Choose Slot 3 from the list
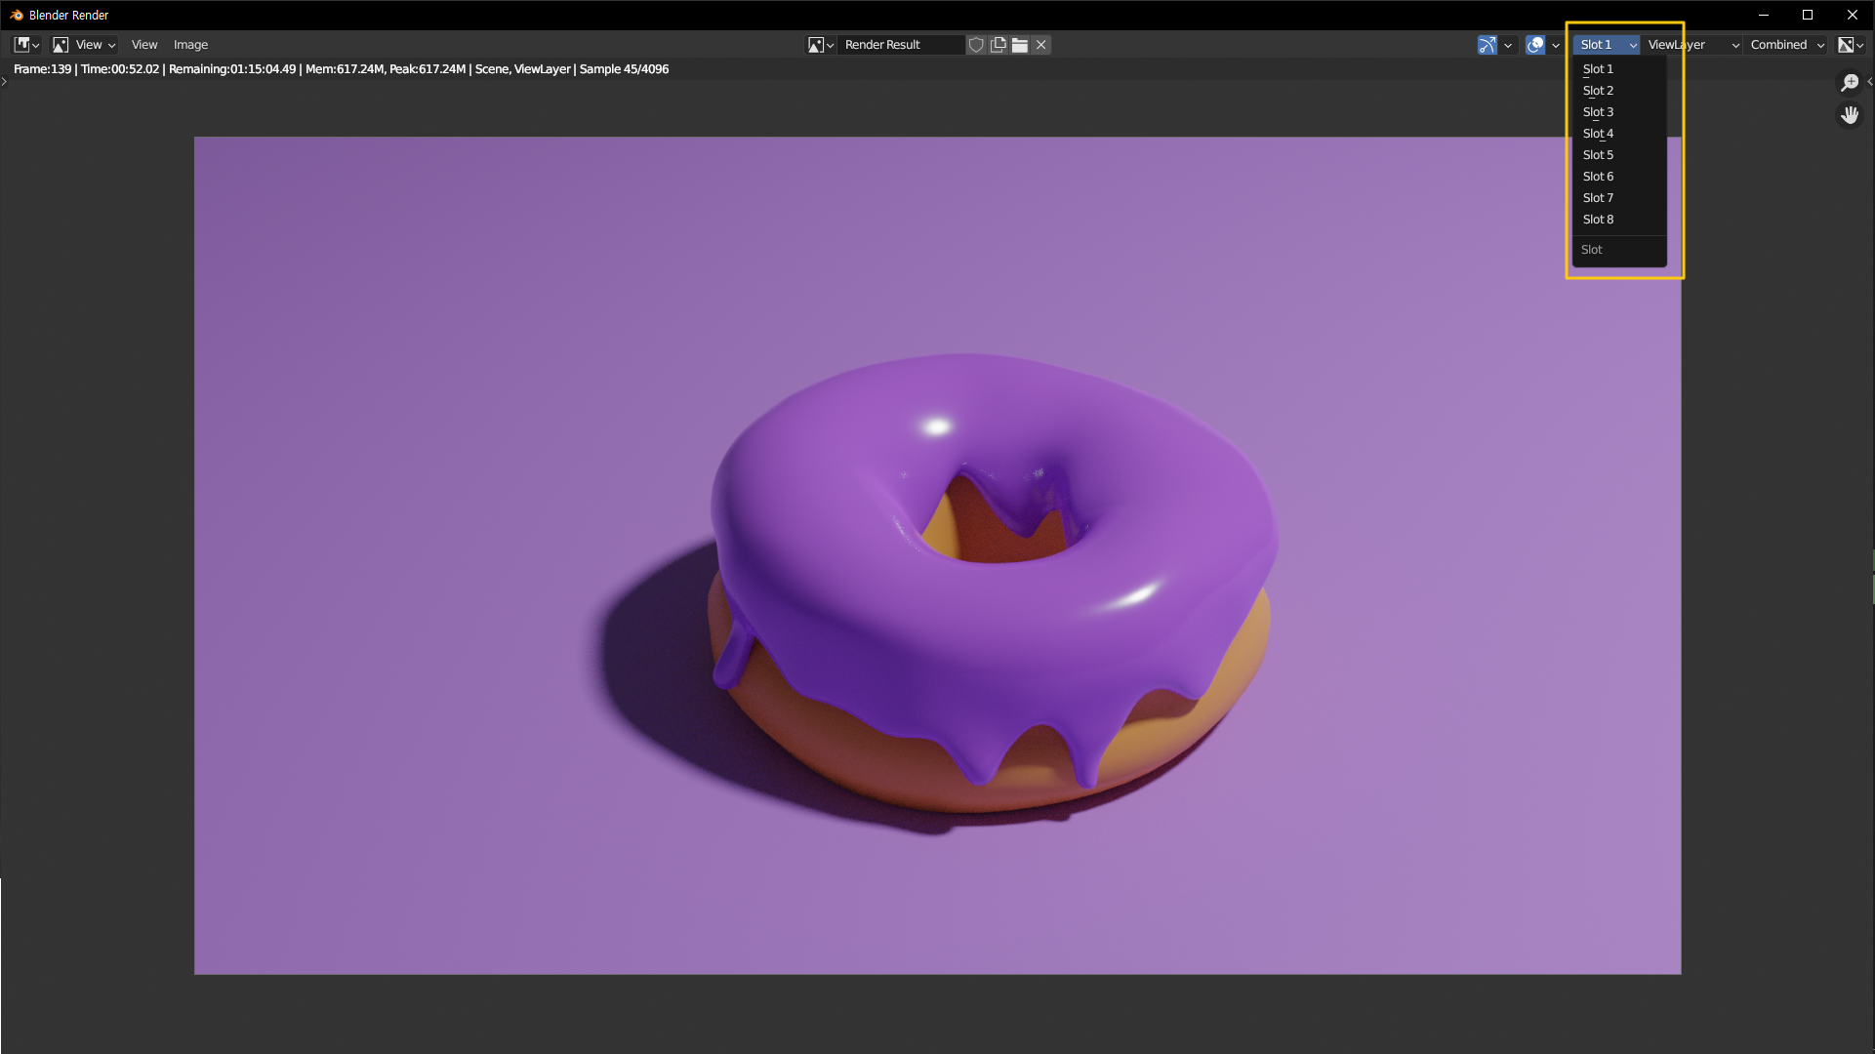The width and height of the screenshot is (1875, 1054). (1598, 112)
